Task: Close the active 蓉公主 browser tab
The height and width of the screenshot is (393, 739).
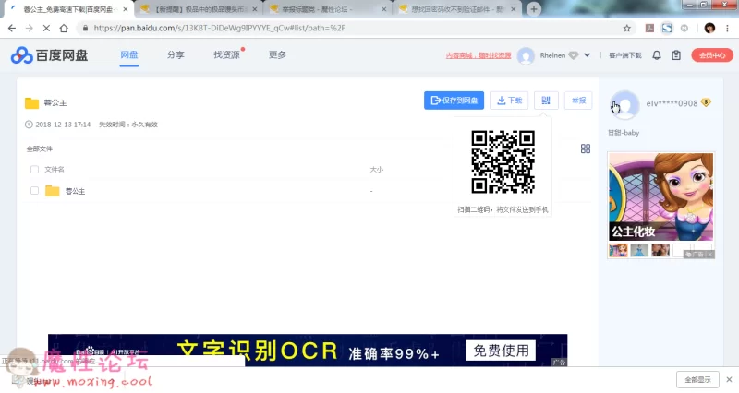Action: point(126,9)
